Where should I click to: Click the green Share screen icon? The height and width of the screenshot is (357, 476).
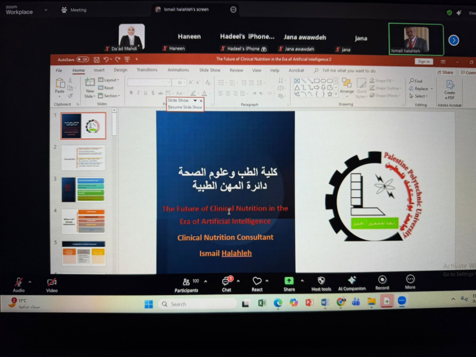click(289, 281)
